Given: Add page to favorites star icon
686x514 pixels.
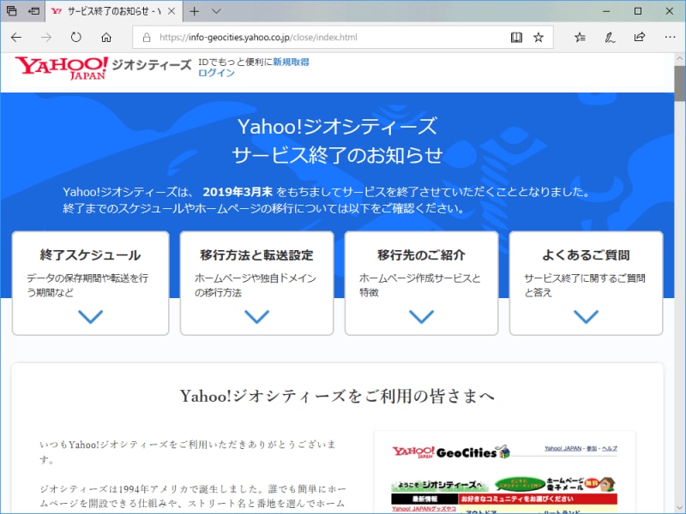Looking at the screenshot, I should [539, 38].
